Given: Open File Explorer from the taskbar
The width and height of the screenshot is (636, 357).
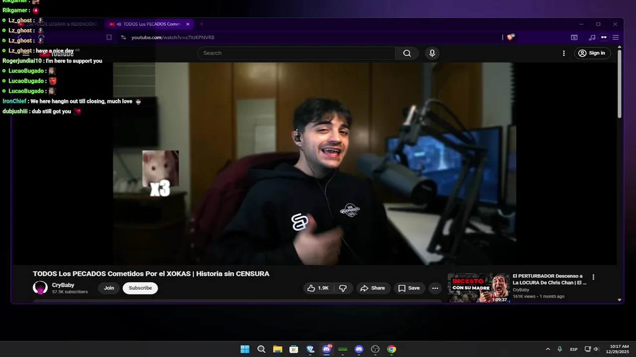Looking at the screenshot, I should (x=277, y=349).
